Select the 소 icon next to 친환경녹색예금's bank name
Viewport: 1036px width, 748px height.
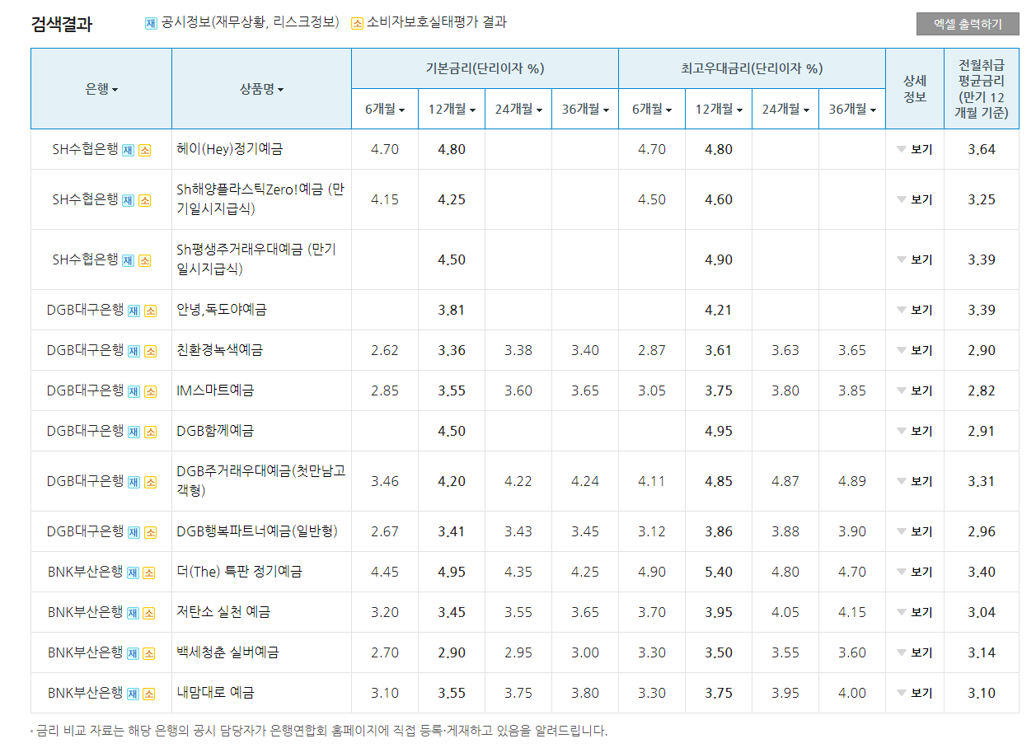[x=149, y=350]
